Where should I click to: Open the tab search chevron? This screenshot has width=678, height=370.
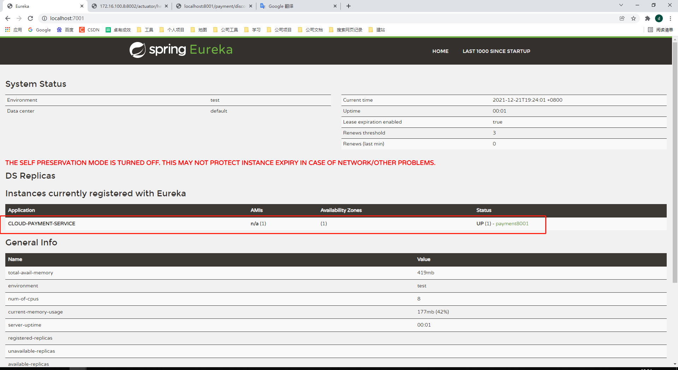(x=621, y=5)
